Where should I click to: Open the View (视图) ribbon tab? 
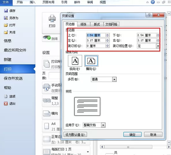(x=103, y=2)
